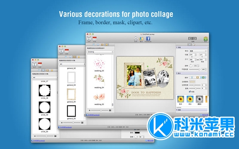Switch to the heart mask tab in front window
The height and width of the screenshot is (149, 239).
[98, 45]
